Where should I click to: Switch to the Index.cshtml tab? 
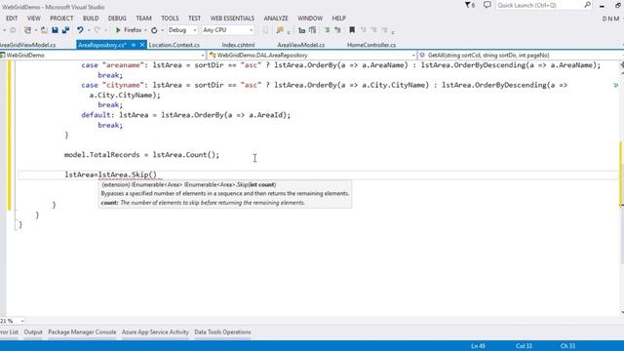(x=238, y=45)
